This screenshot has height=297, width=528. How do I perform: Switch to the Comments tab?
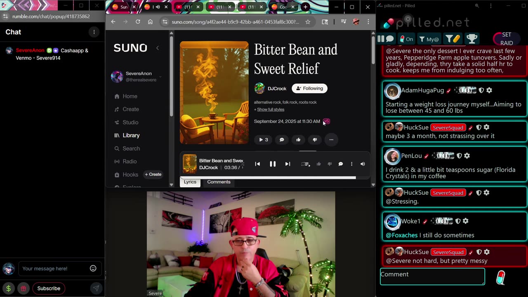point(219,182)
